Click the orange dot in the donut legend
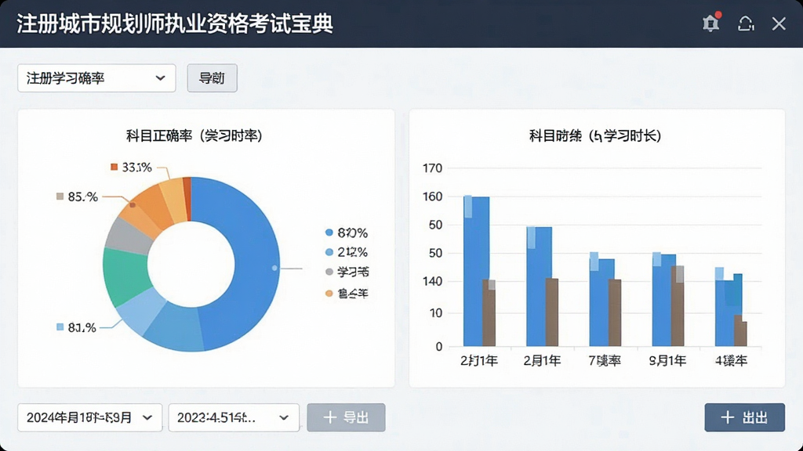 [x=329, y=293]
